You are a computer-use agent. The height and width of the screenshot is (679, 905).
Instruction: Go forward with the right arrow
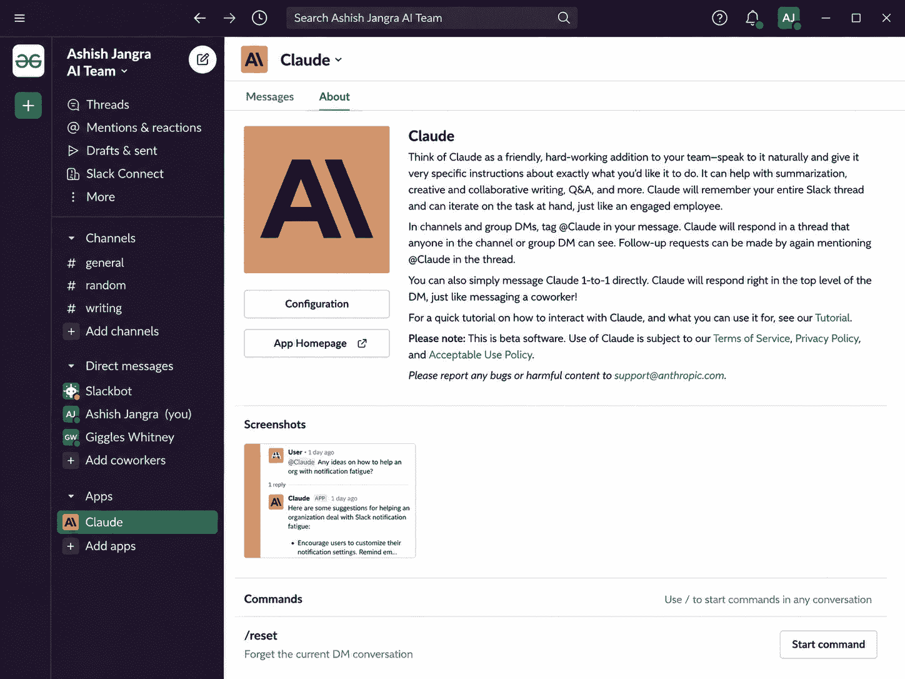point(229,18)
